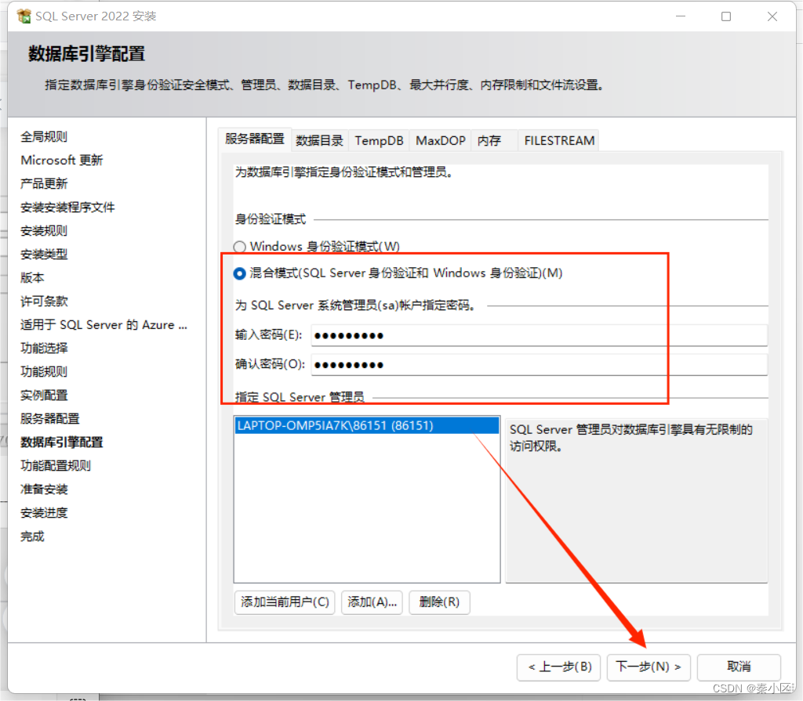
Task: Select 适用于 SQL Server 的 Azure step
Action: click(104, 325)
